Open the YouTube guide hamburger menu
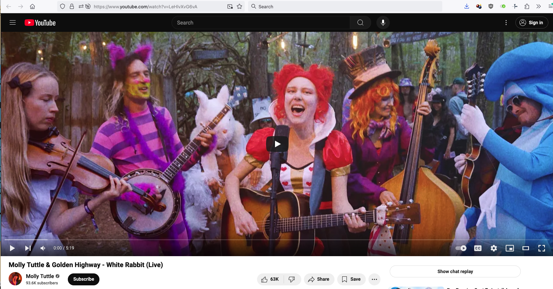The width and height of the screenshot is (553, 289). pyautogui.click(x=13, y=23)
